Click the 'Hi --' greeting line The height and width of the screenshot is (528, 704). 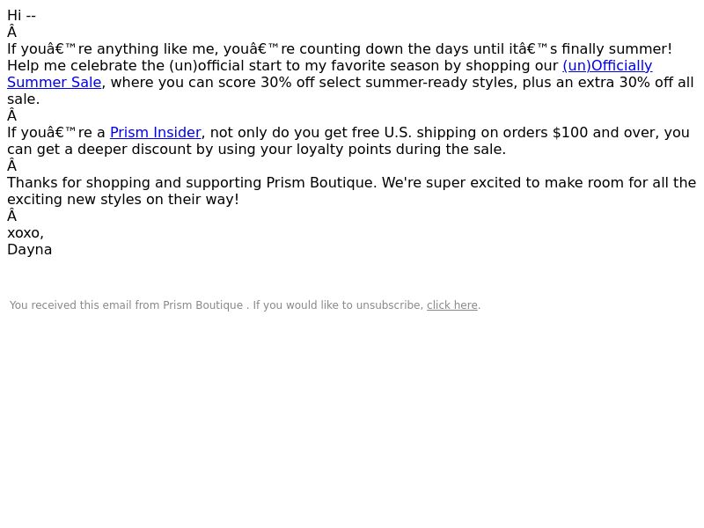pos(21,16)
